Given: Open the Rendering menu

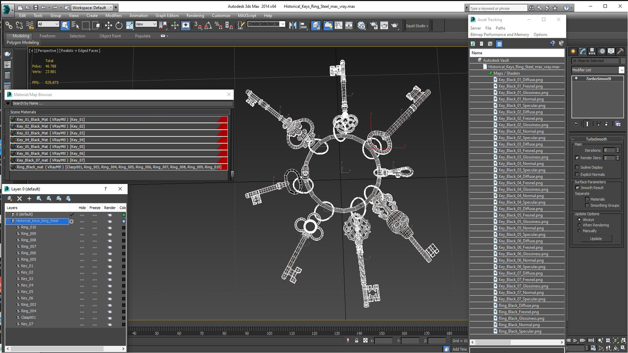Looking at the screenshot, I should [195, 15].
